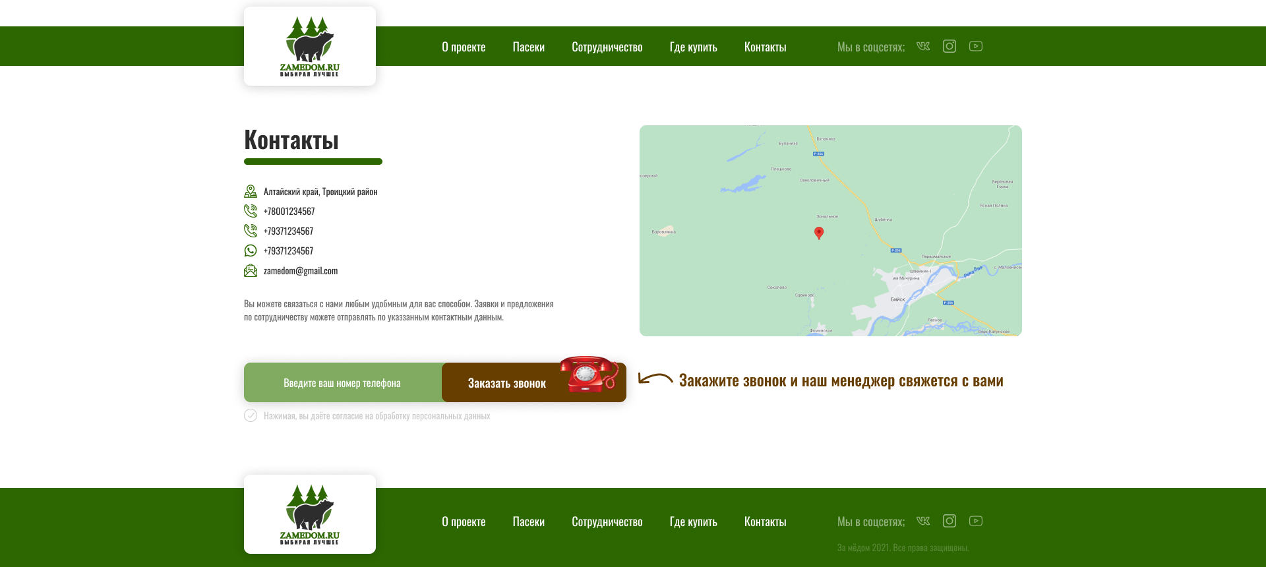Click the map location icon beside address

click(251, 191)
